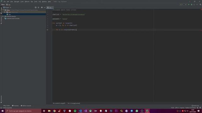Click the UTF-8 encoding widget
Viewport: 202px width, 113px height.
pos(177,108)
